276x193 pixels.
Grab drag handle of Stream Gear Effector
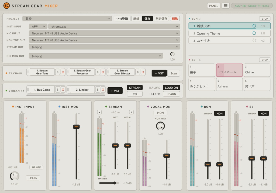click(x=108, y=72)
